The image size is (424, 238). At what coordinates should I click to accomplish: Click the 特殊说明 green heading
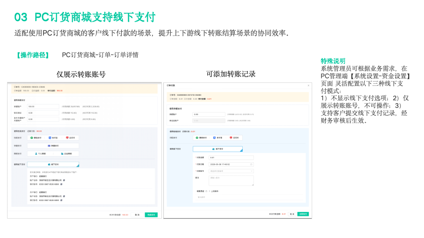[x=333, y=61]
